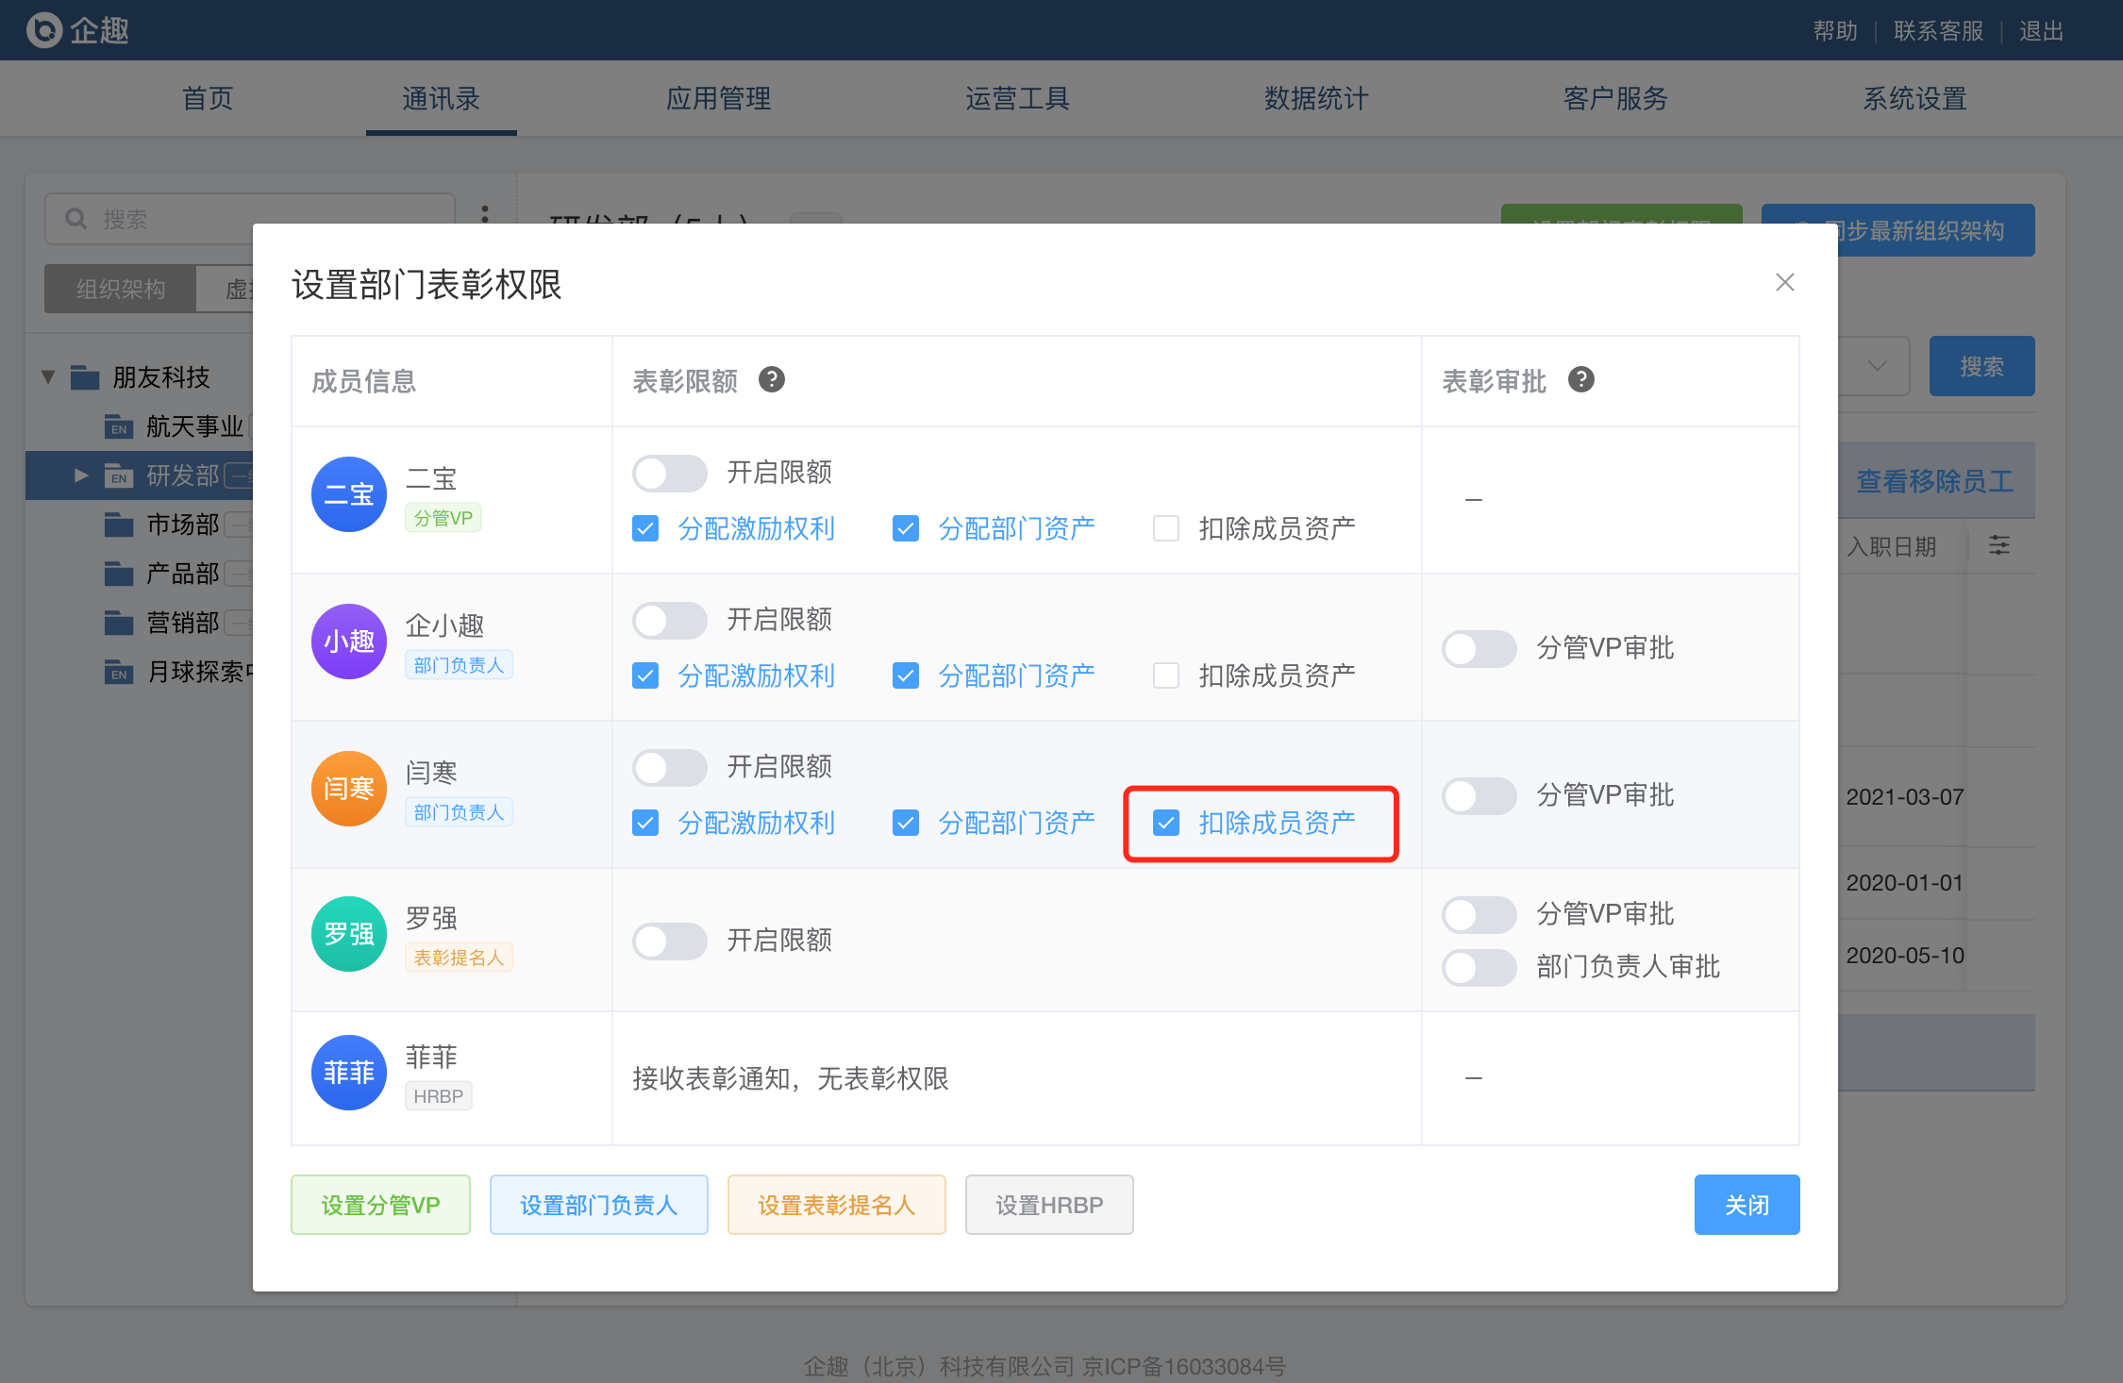2123x1383 pixels.
Task: Open the 应用管理 tab
Action: (718, 98)
